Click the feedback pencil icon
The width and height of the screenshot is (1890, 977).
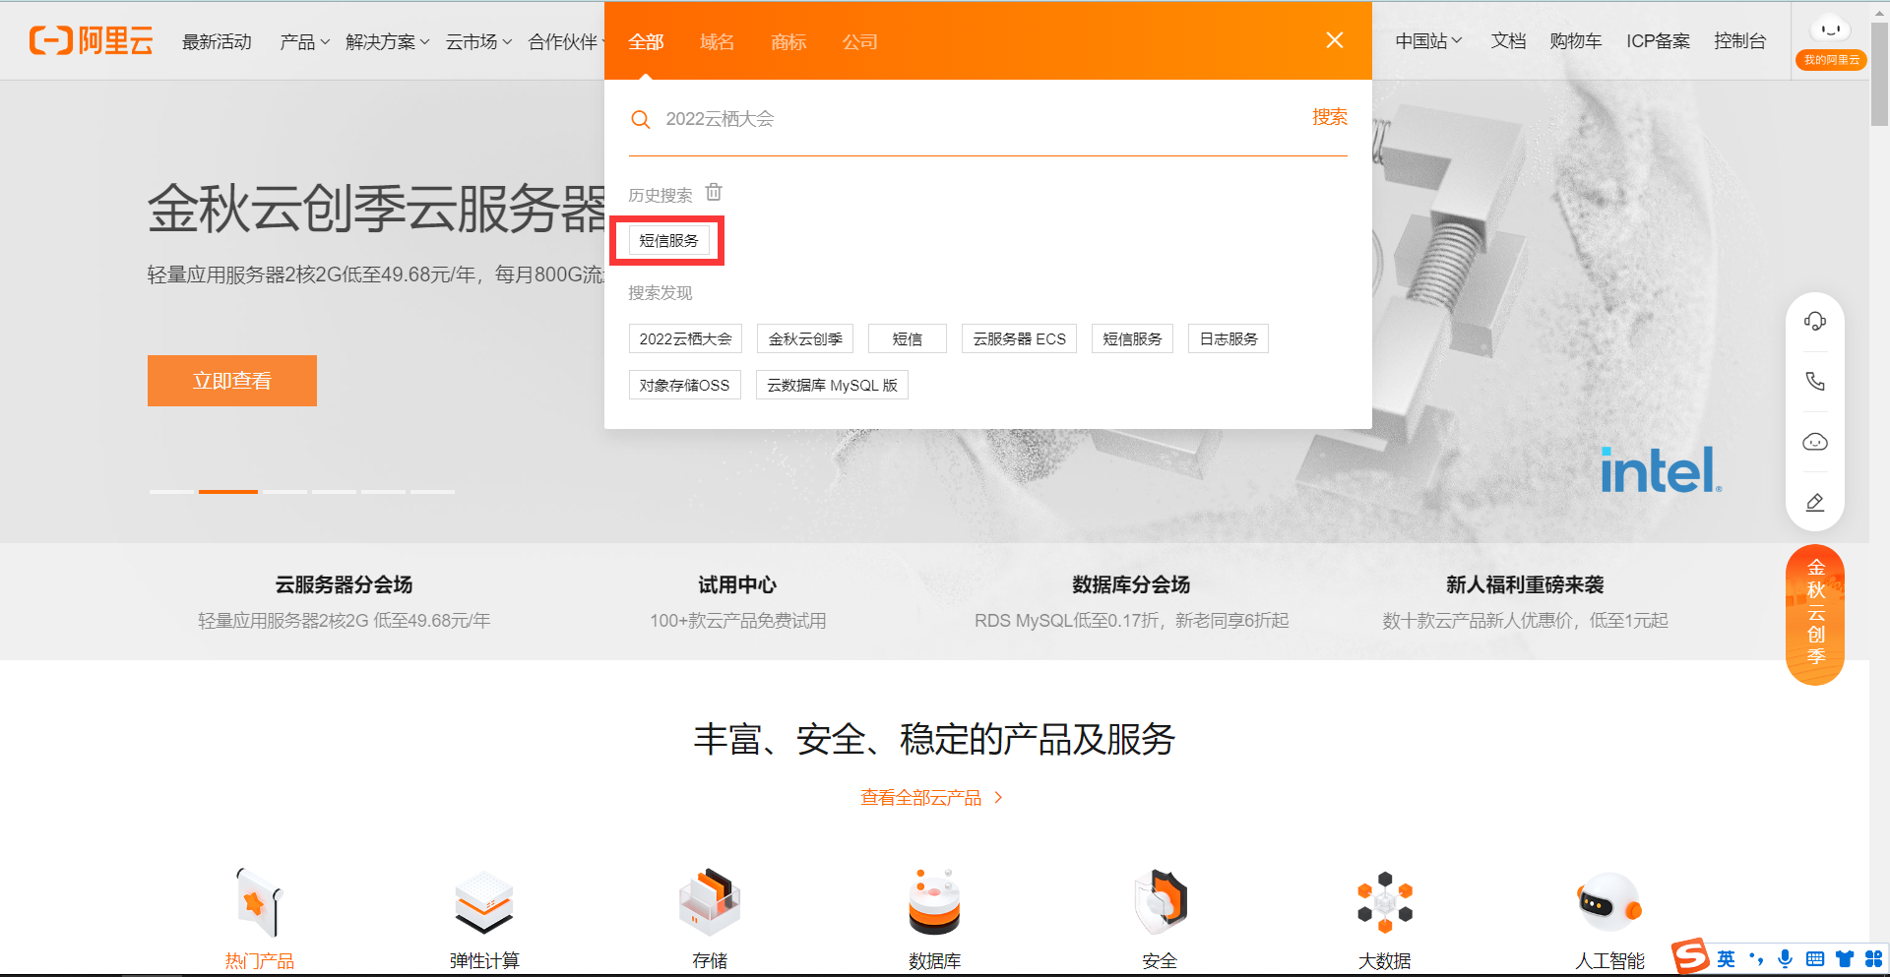pyautogui.click(x=1815, y=502)
